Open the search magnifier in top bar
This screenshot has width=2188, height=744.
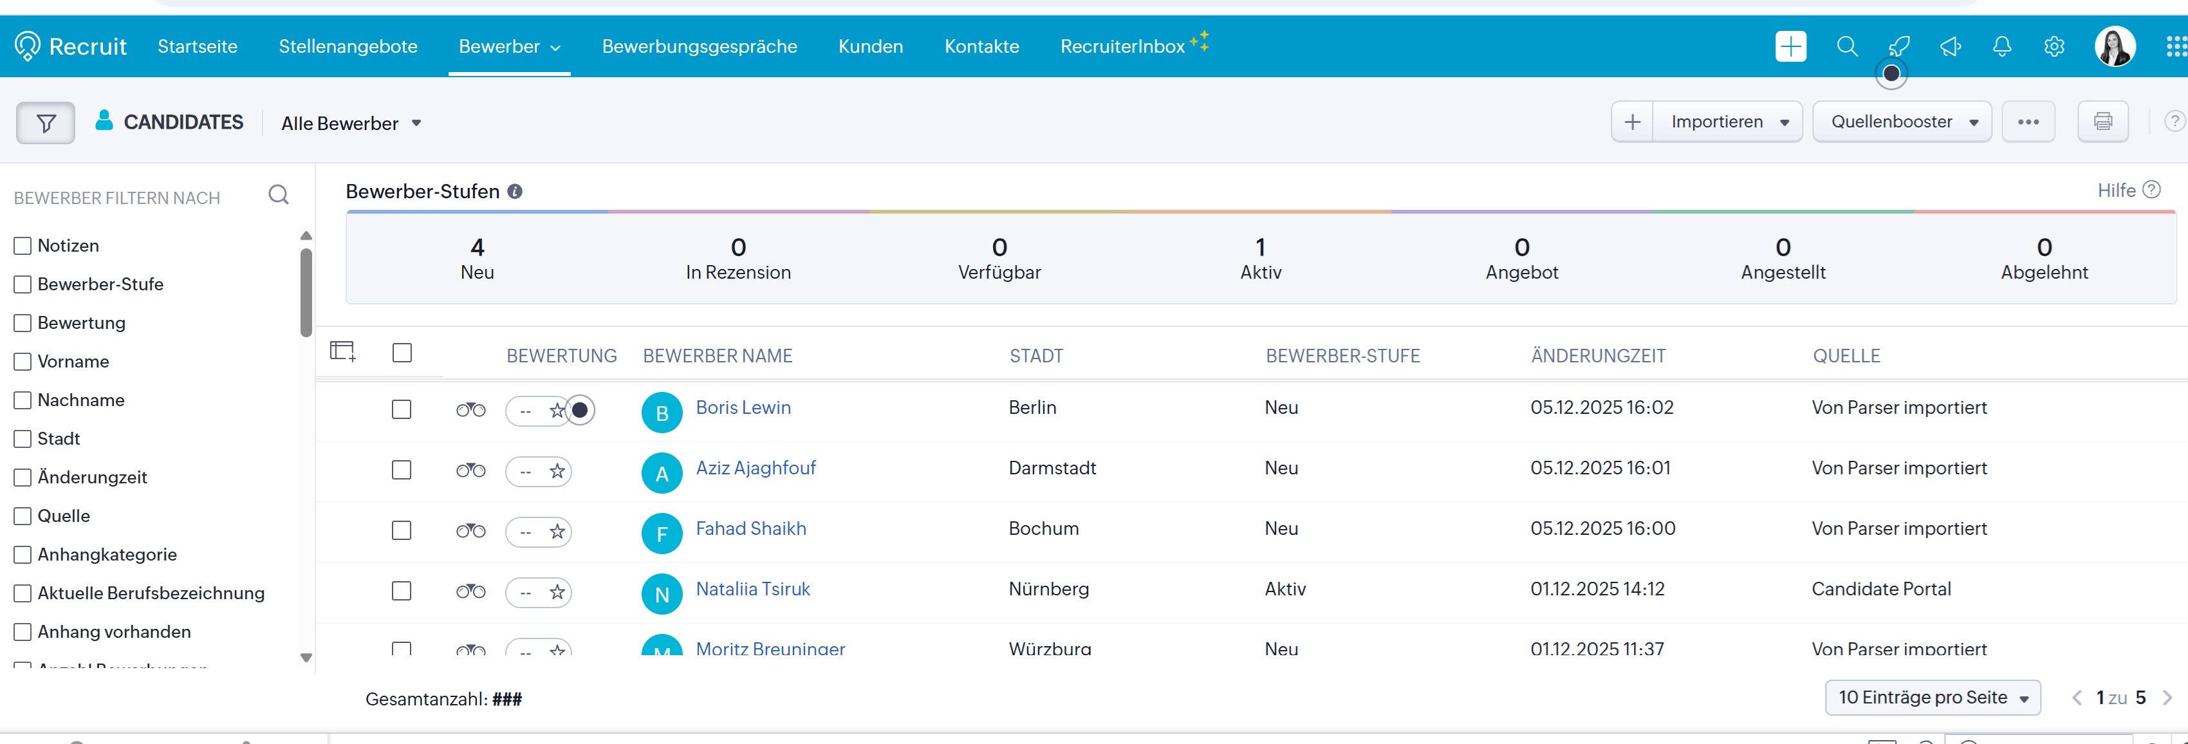(x=1846, y=47)
